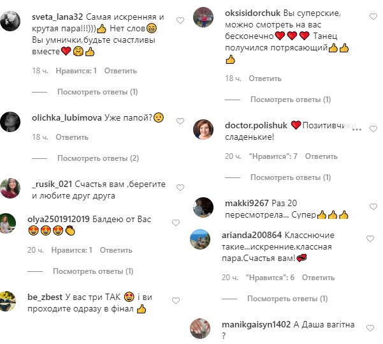Show replies under arianda200864's comment
This screenshot has height=344, width=383.
(x=287, y=299)
